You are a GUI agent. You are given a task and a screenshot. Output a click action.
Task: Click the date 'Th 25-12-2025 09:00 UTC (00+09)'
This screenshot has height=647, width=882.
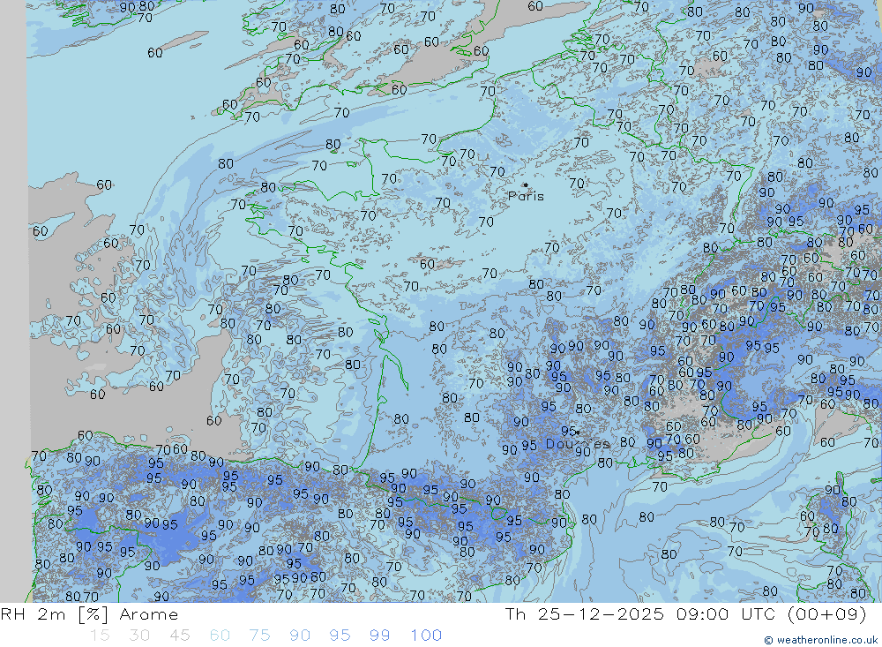(x=685, y=613)
